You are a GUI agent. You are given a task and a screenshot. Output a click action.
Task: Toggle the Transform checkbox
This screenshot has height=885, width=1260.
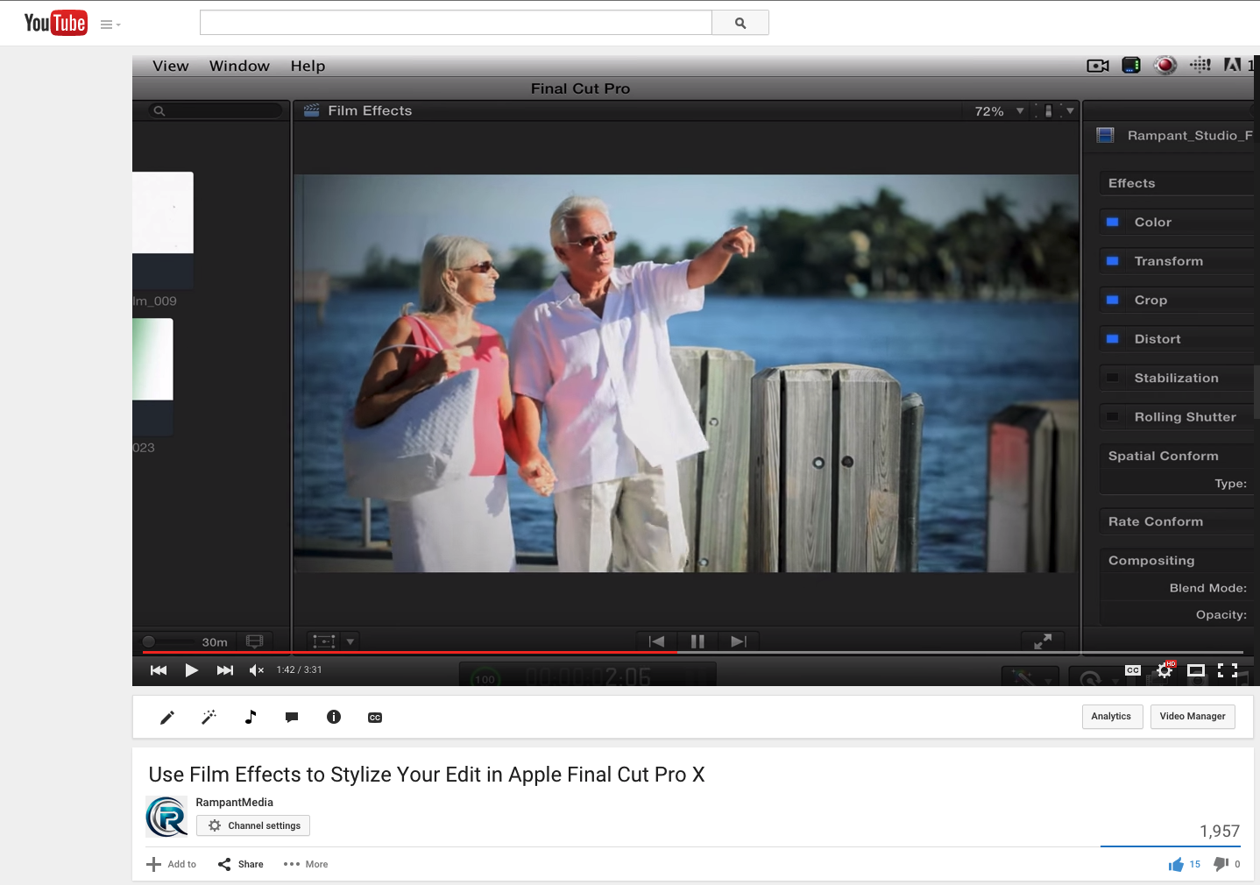click(1112, 261)
